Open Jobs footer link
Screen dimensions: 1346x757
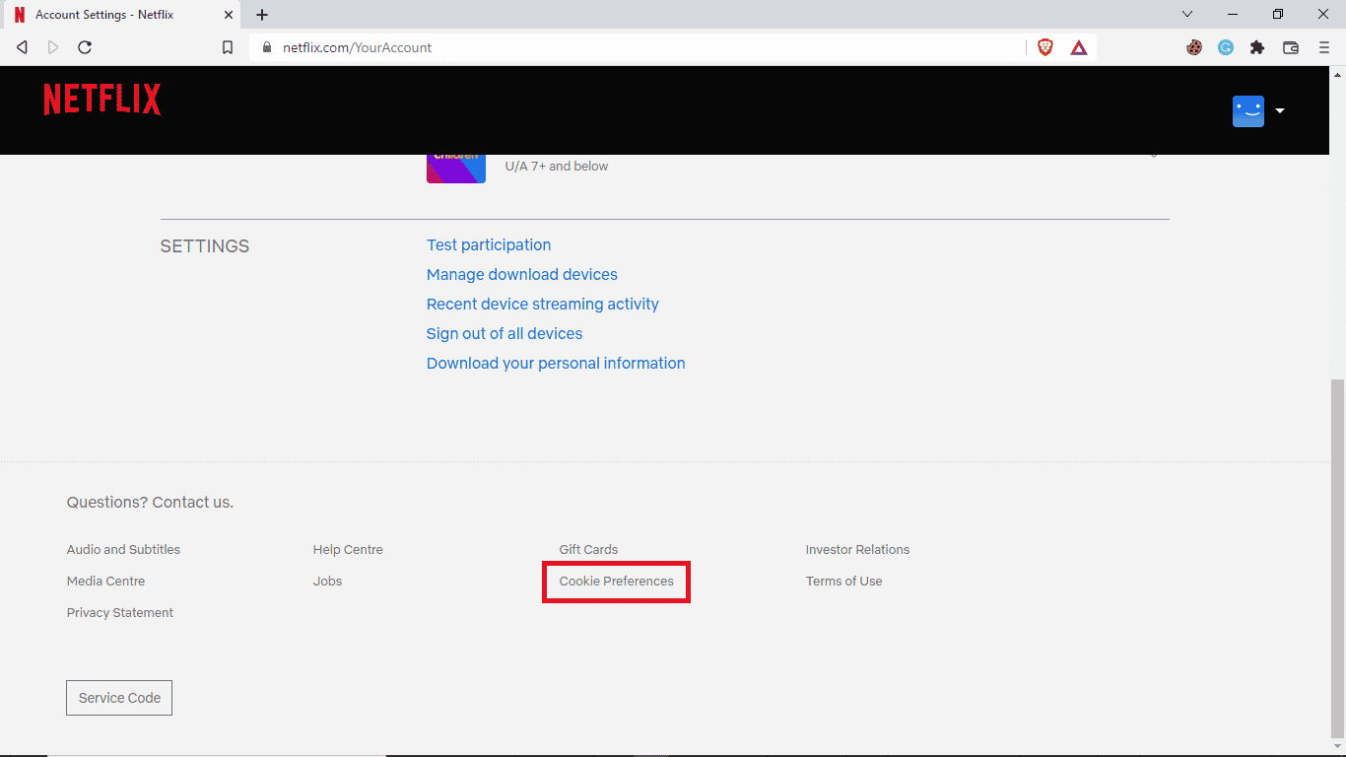[x=327, y=581]
